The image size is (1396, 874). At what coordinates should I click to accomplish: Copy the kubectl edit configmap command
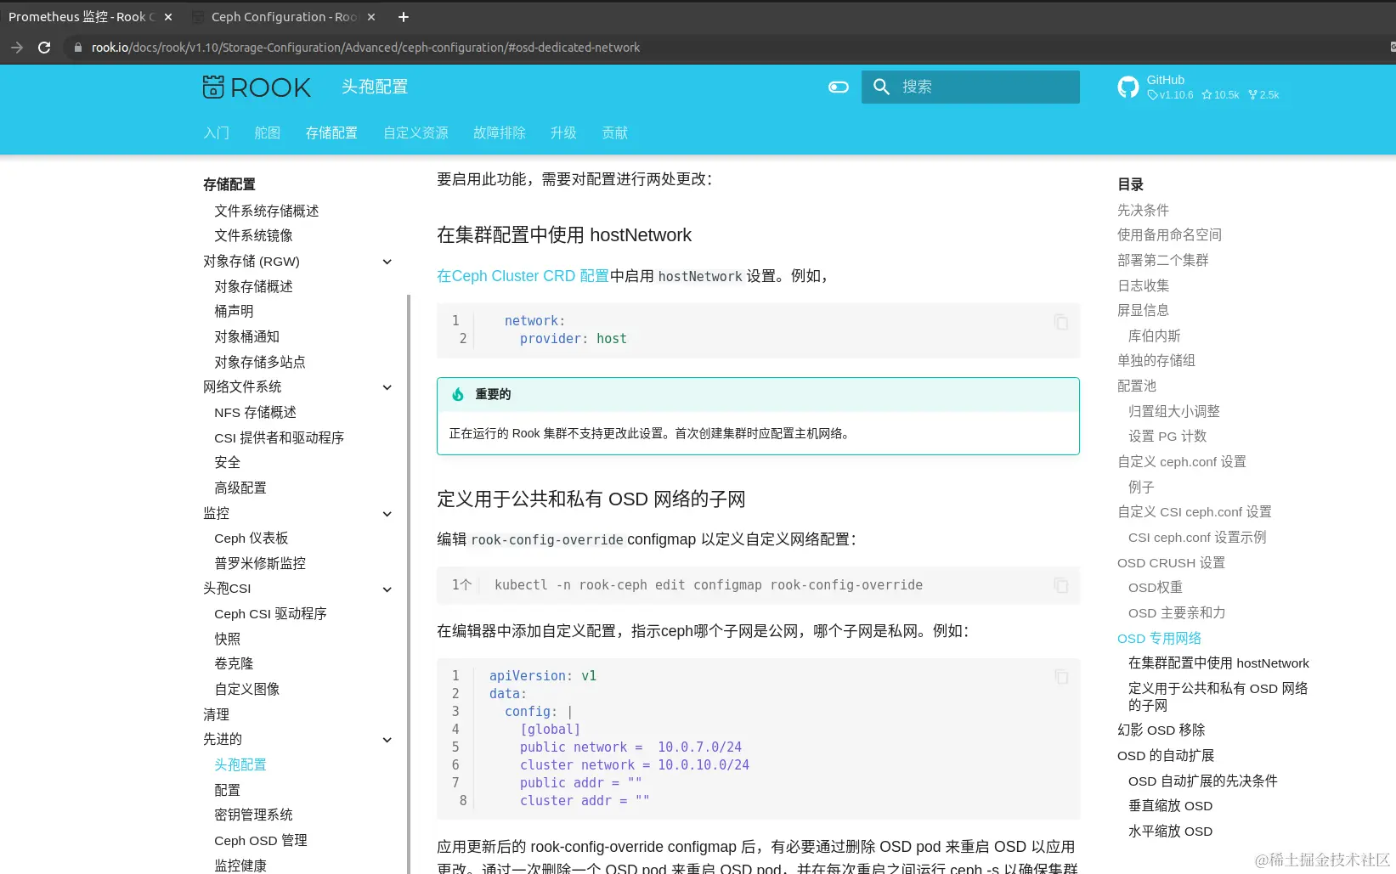tap(1060, 585)
